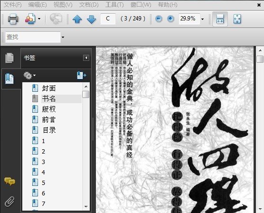Zoom in with the plus button
This screenshot has height=213, width=264.
[x=170, y=19]
